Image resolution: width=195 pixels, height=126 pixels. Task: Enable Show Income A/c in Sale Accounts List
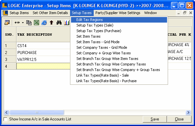tap(6, 119)
